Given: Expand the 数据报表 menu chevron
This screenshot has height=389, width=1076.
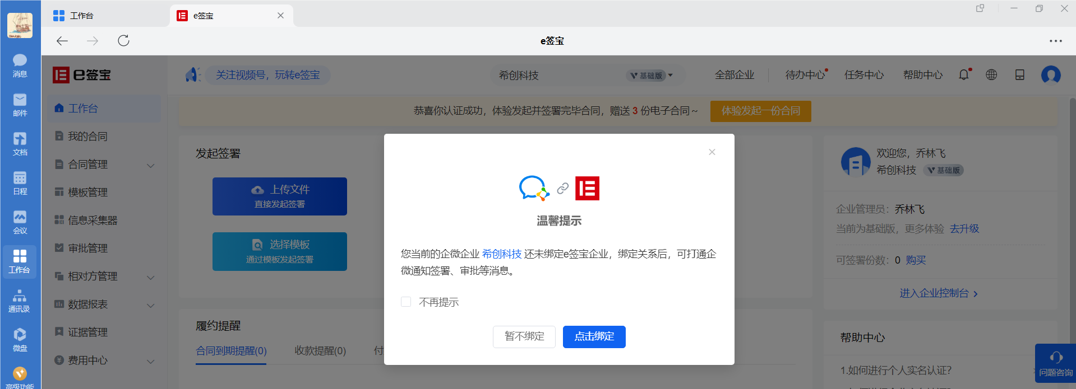Looking at the screenshot, I should (150, 305).
